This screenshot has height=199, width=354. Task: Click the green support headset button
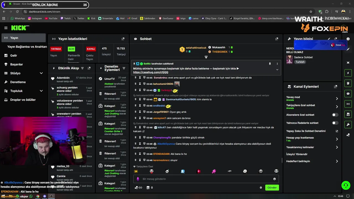coord(346,185)
